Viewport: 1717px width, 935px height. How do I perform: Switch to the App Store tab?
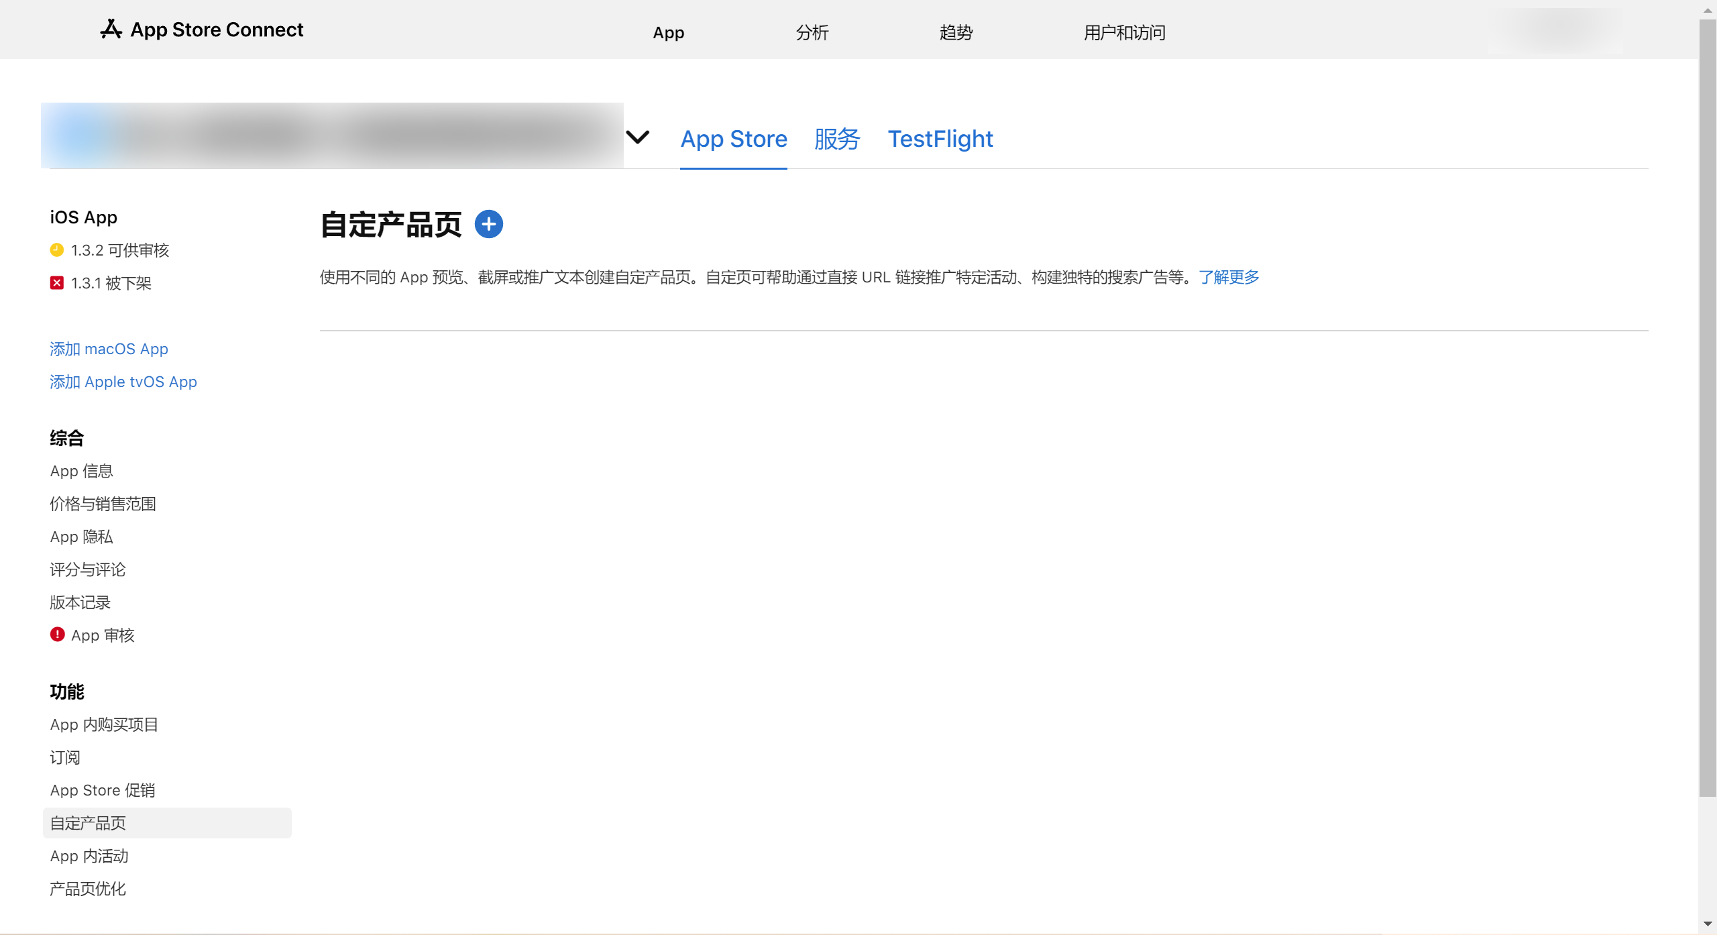tap(734, 140)
